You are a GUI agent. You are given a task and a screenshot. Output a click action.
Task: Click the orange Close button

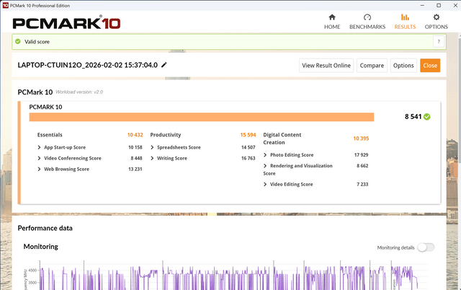pyautogui.click(x=430, y=66)
